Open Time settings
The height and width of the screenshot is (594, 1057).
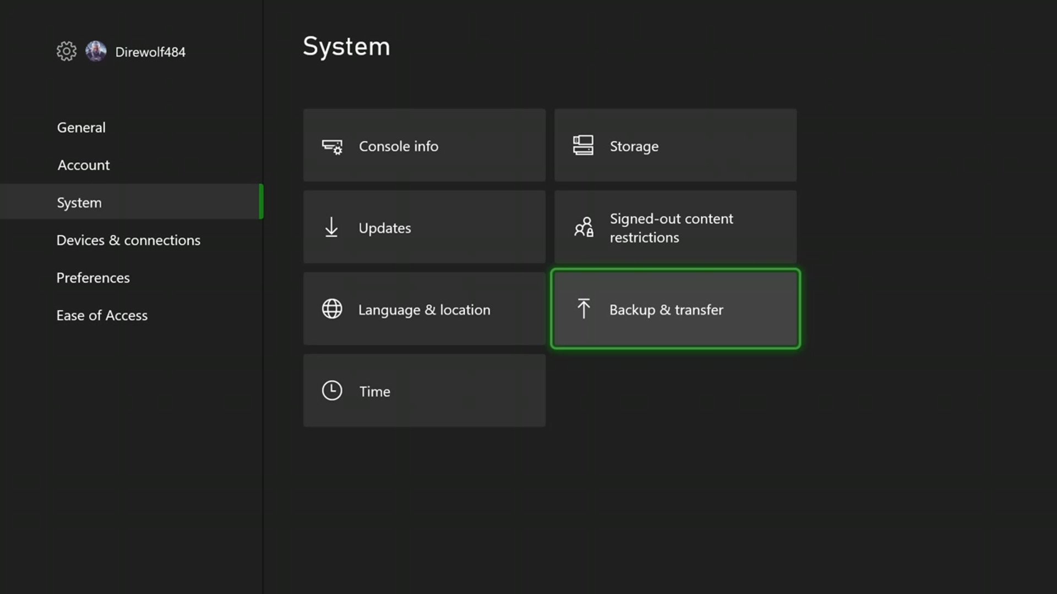424,391
